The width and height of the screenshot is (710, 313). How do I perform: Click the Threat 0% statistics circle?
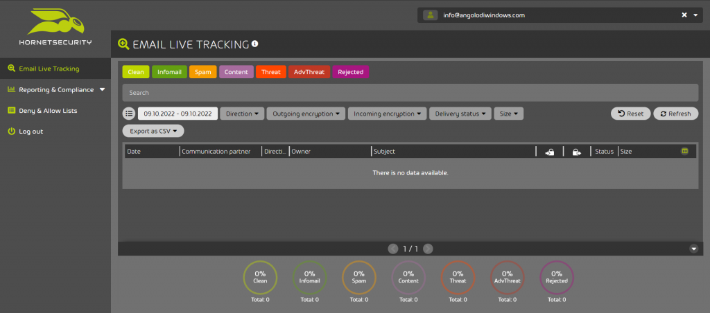tap(458, 278)
